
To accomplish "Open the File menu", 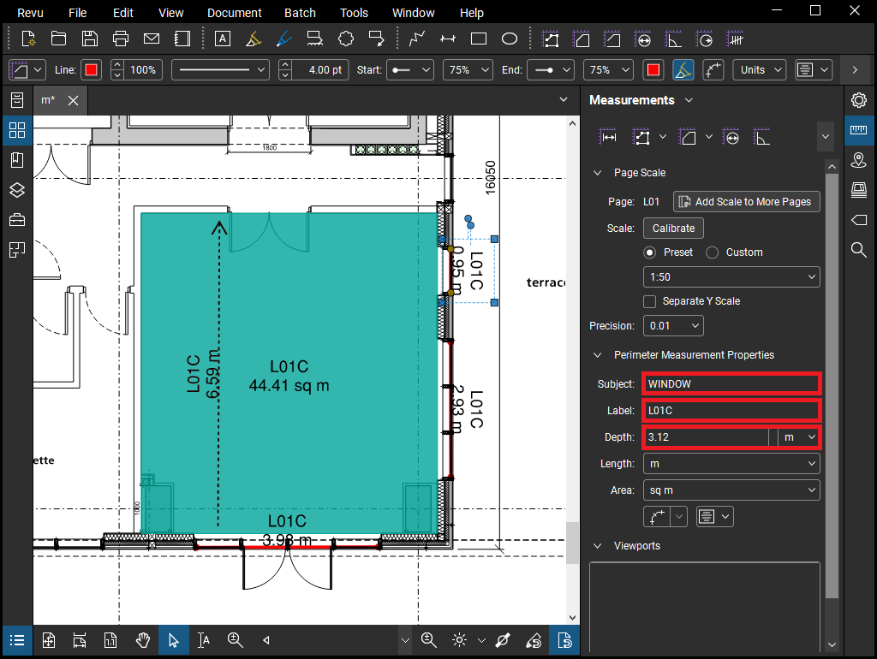I will 77,12.
